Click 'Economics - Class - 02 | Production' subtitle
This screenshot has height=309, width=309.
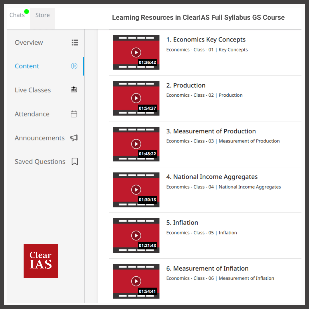tap(204, 95)
